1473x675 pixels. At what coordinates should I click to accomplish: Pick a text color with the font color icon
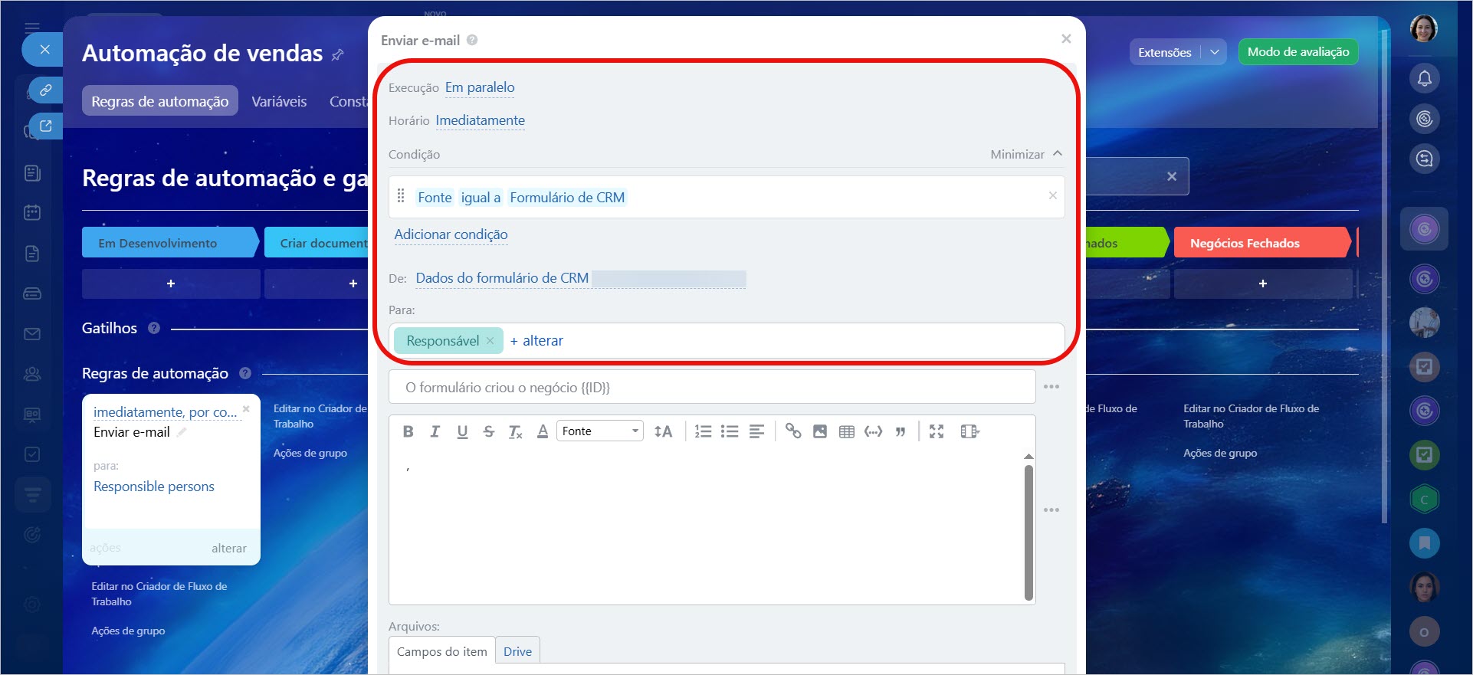tap(543, 431)
